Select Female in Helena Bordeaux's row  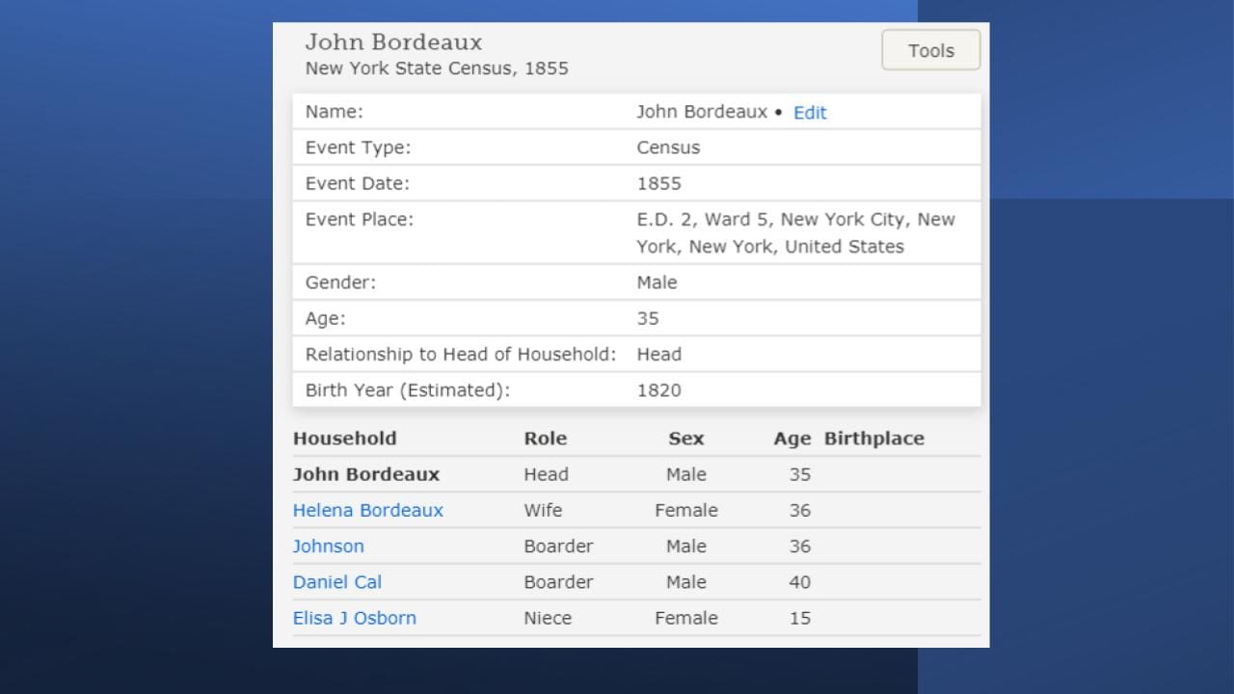point(686,510)
